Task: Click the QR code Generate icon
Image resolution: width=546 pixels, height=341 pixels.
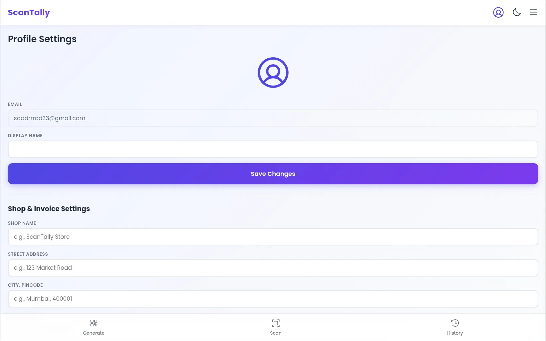Action: point(94,323)
